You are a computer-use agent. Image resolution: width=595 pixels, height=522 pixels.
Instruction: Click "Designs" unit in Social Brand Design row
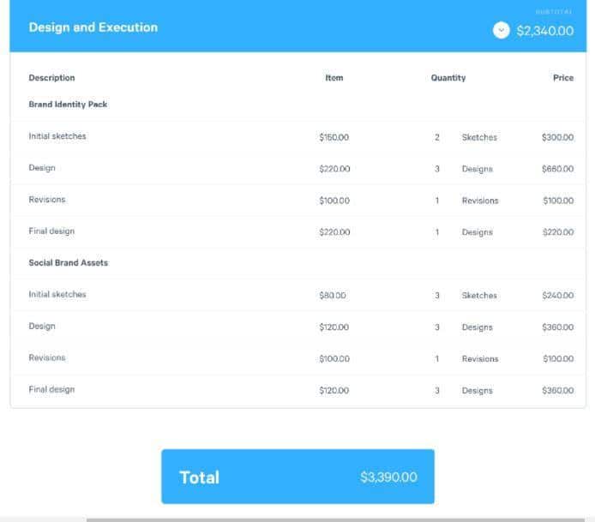(477, 327)
